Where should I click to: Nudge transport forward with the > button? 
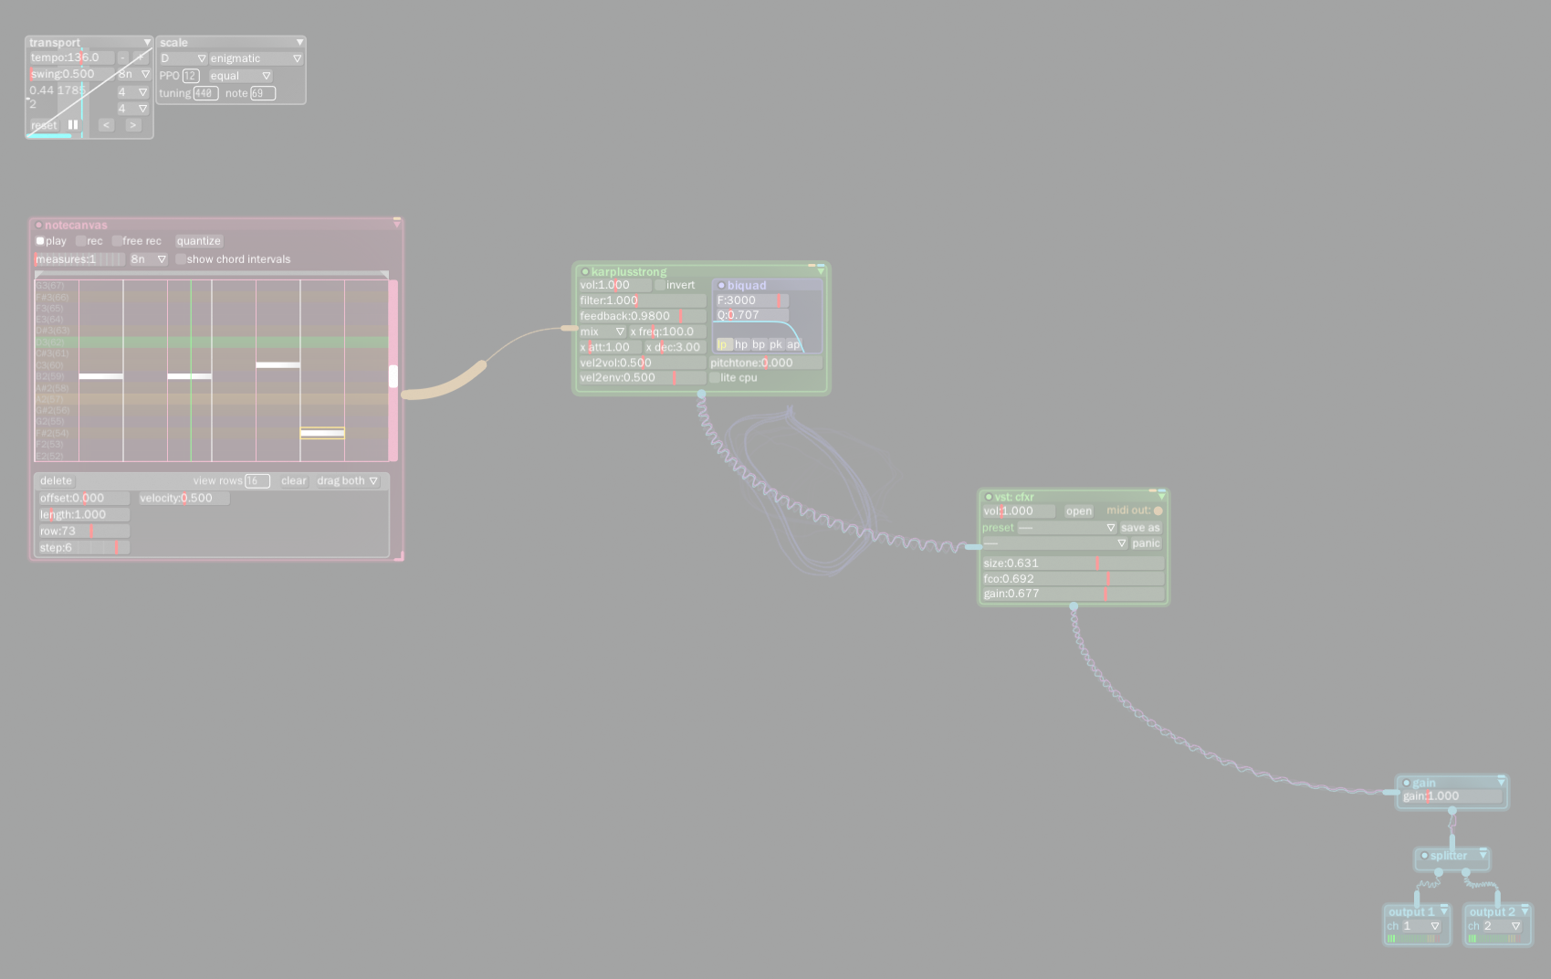[x=133, y=125]
